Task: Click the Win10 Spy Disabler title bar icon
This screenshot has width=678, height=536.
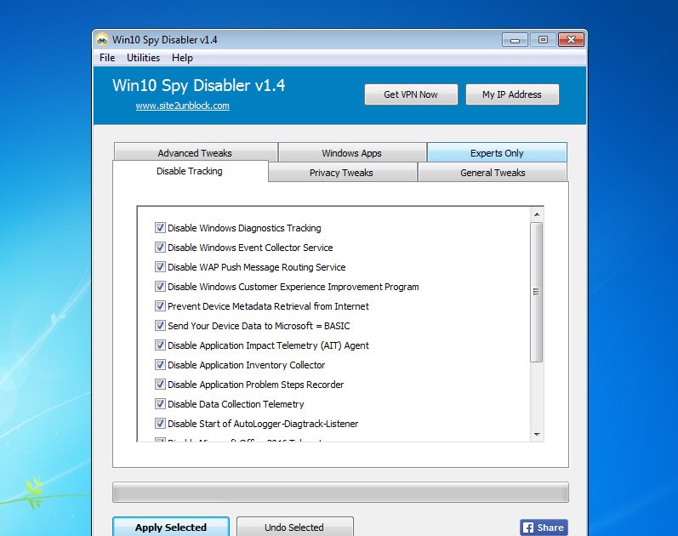Action: 102,40
